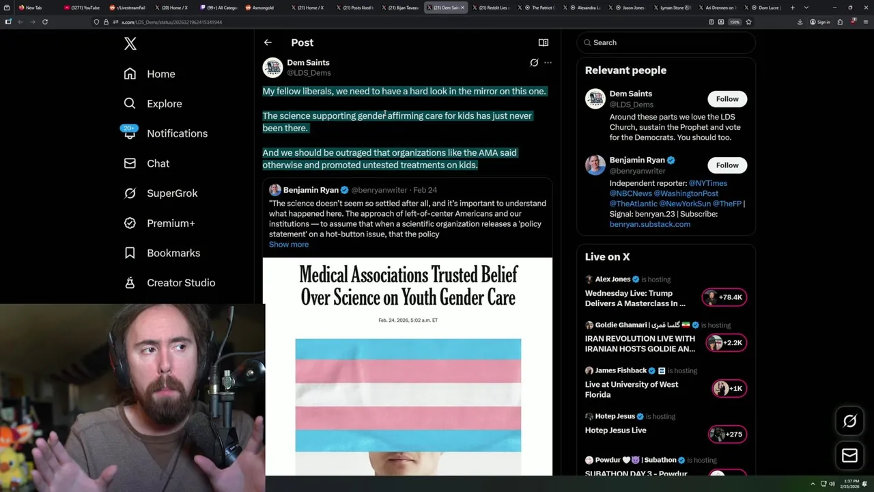Viewport: 874px width, 492px height.
Task: Expand the list all tabs chevron
Action: click(x=806, y=8)
